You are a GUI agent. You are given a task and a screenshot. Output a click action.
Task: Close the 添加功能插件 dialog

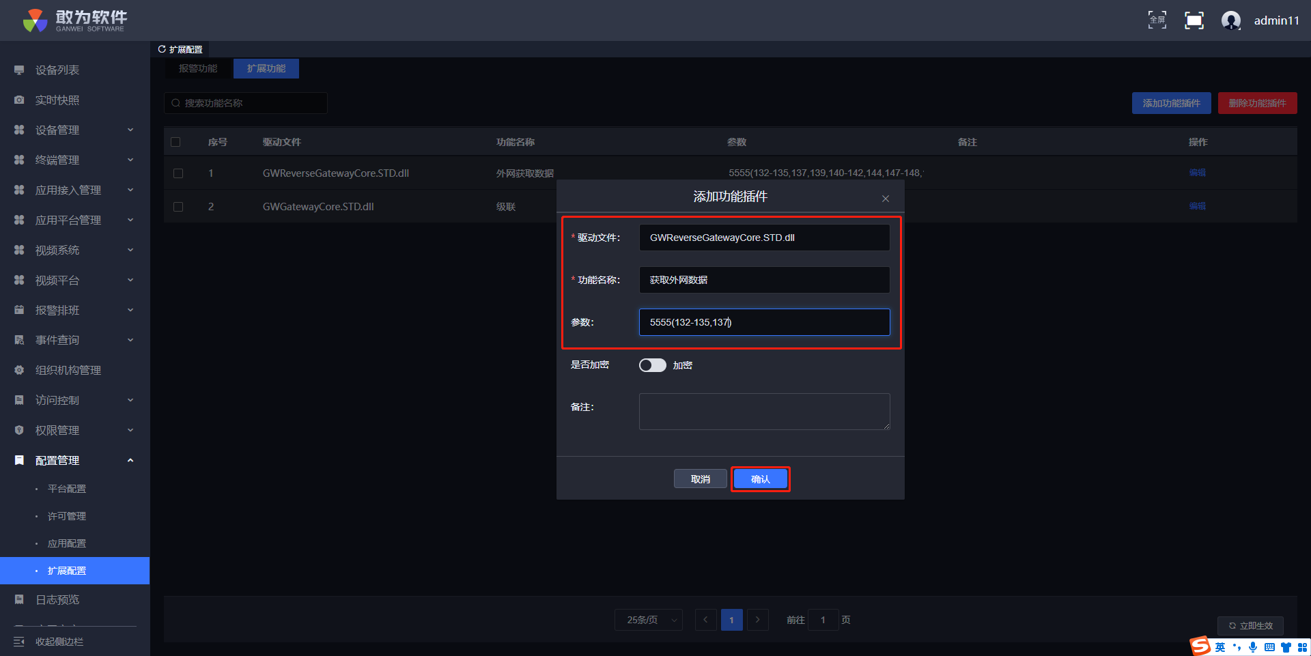tap(885, 199)
